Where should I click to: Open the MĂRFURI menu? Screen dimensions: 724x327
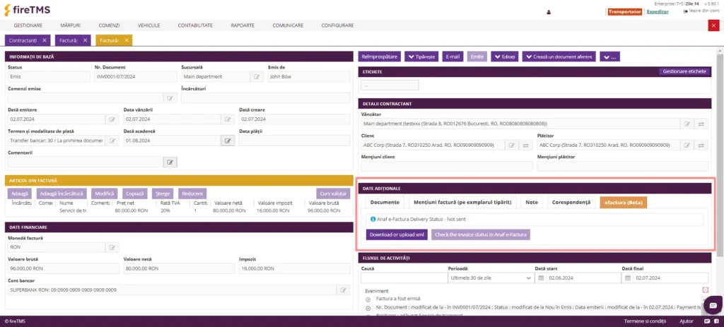point(71,25)
